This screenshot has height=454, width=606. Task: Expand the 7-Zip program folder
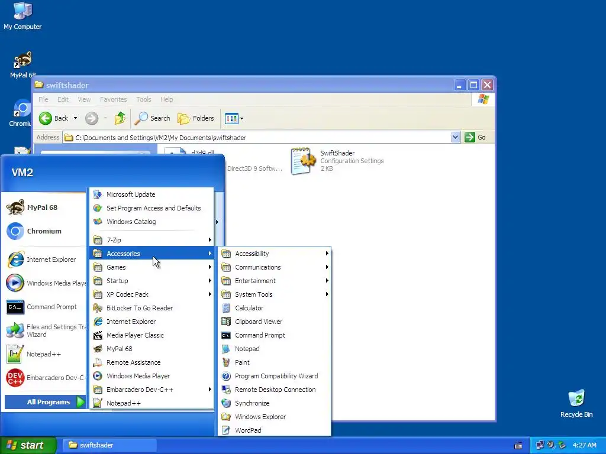click(151, 240)
